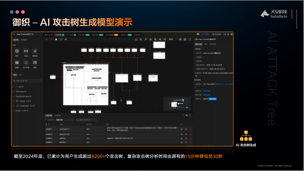Image resolution: width=304 pixels, height=171 pixels.
Task: Click the blue submit analysis button
Action: click(213, 99)
